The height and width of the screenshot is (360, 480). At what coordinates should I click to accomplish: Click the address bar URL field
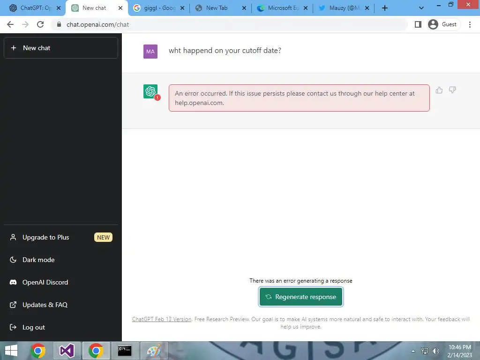click(x=230, y=24)
